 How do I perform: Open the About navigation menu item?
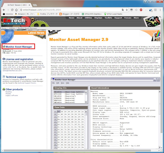coord(79,18)
